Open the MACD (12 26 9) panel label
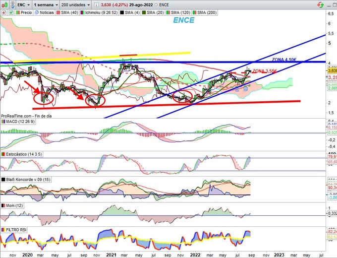Image resolution: width=337 pixels, height=258 pixels. [18, 122]
